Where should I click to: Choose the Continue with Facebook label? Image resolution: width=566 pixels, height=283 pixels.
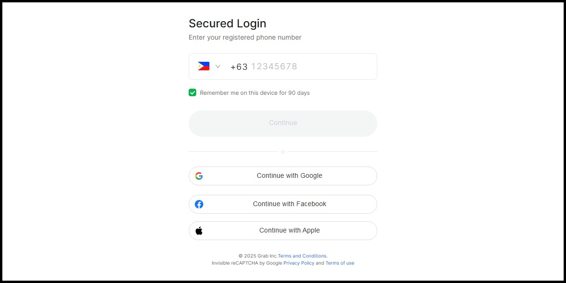(x=290, y=204)
